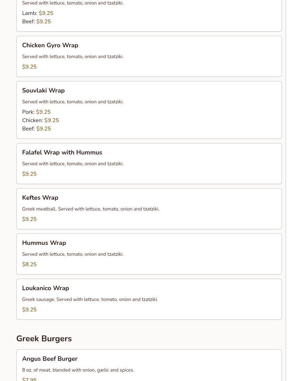Image resolution: width=293 pixels, height=381 pixels.
Task: Choose the Beef price under Souvlaki Wrap
Action: (x=43, y=129)
